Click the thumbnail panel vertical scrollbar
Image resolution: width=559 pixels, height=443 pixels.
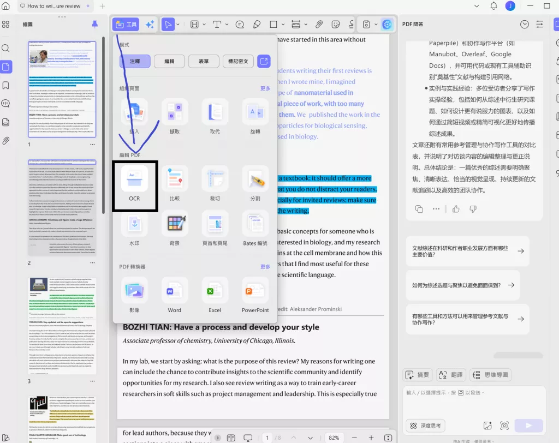[103, 125]
